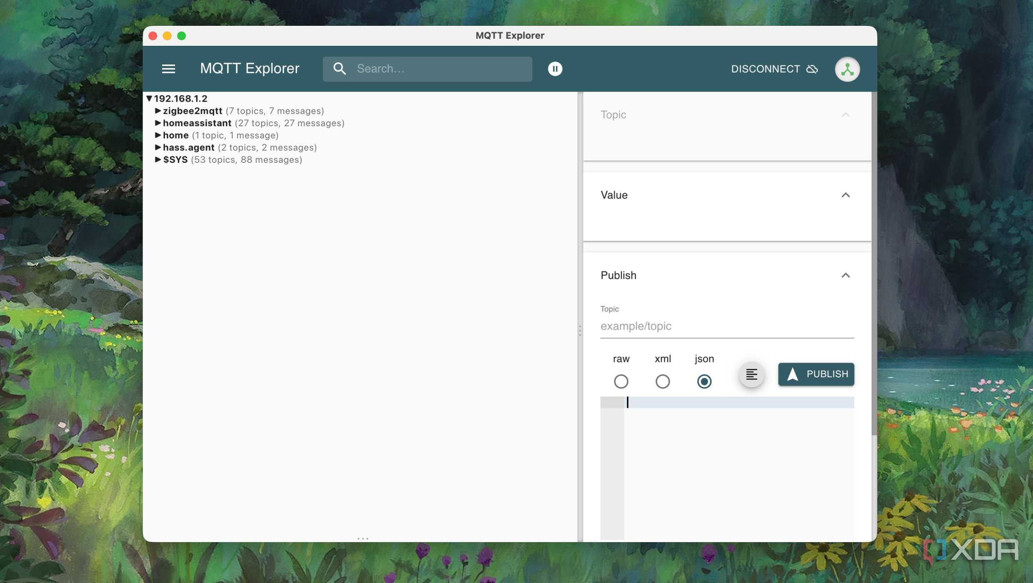
Task: Select the zigbee2mqtt tree label
Action: pos(193,111)
